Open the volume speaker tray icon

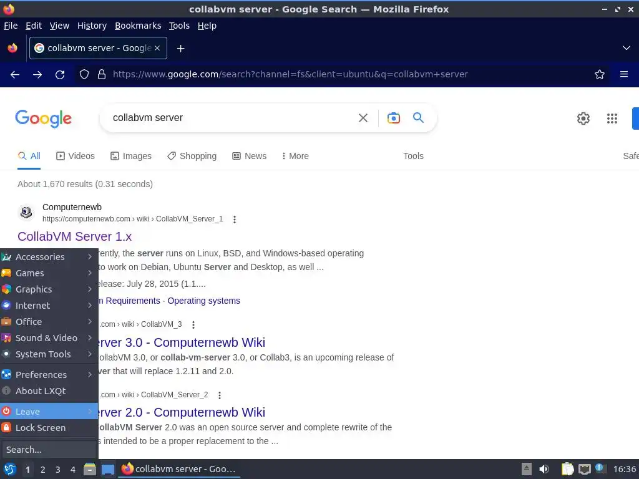click(544, 469)
